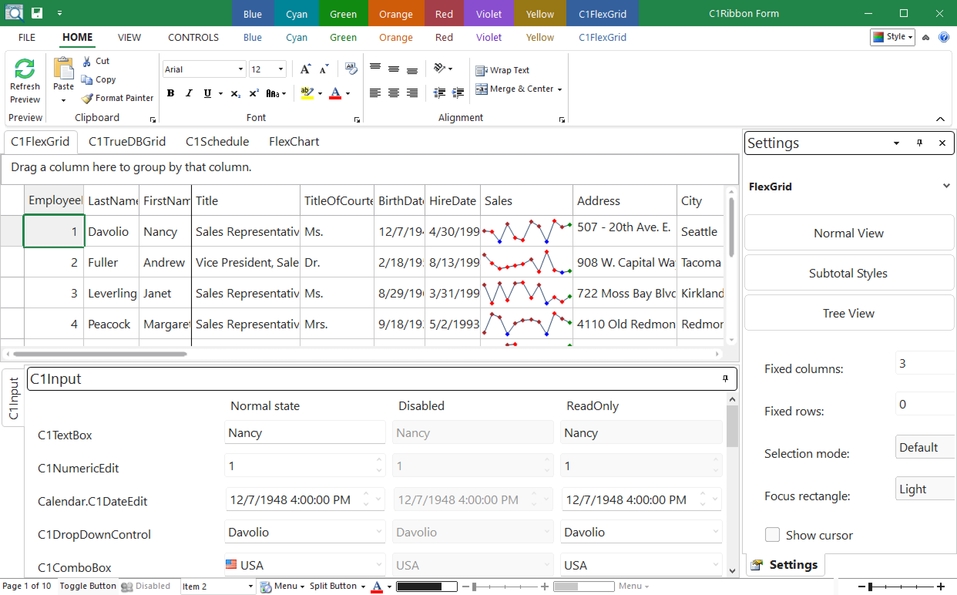The height and width of the screenshot is (595, 957).
Task: Click the Clear Formatting icon
Action: pos(351,69)
